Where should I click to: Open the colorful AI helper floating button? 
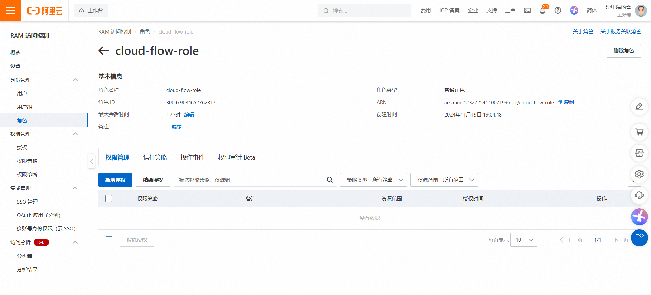click(x=639, y=217)
